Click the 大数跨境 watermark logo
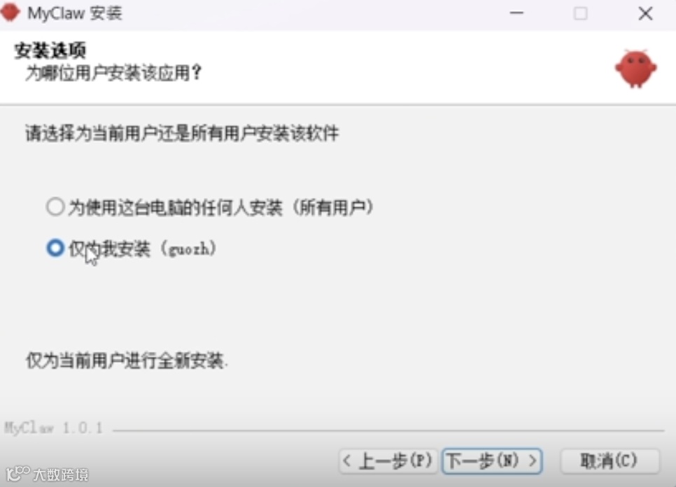 tap(48, 474)
